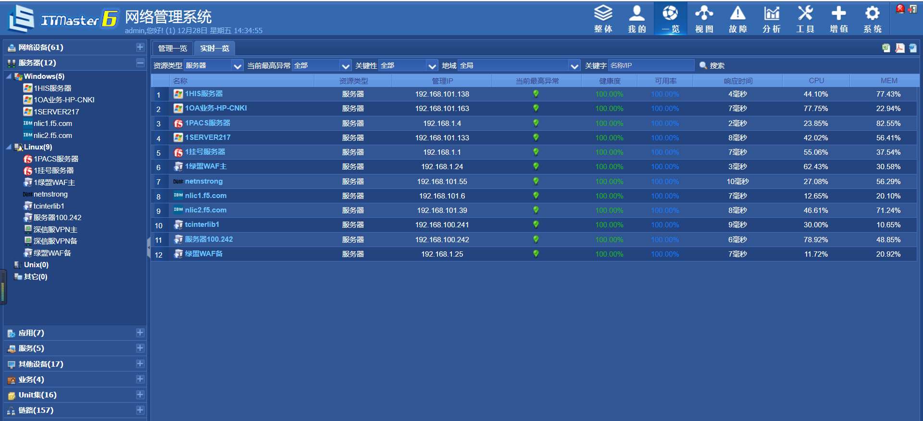Open the nlic2.f5.com link in table

tap(206, 210)
